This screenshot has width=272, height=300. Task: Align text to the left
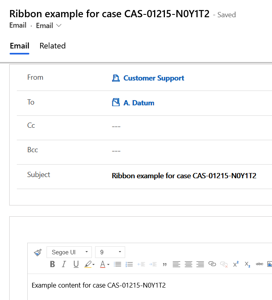point(176,264)
